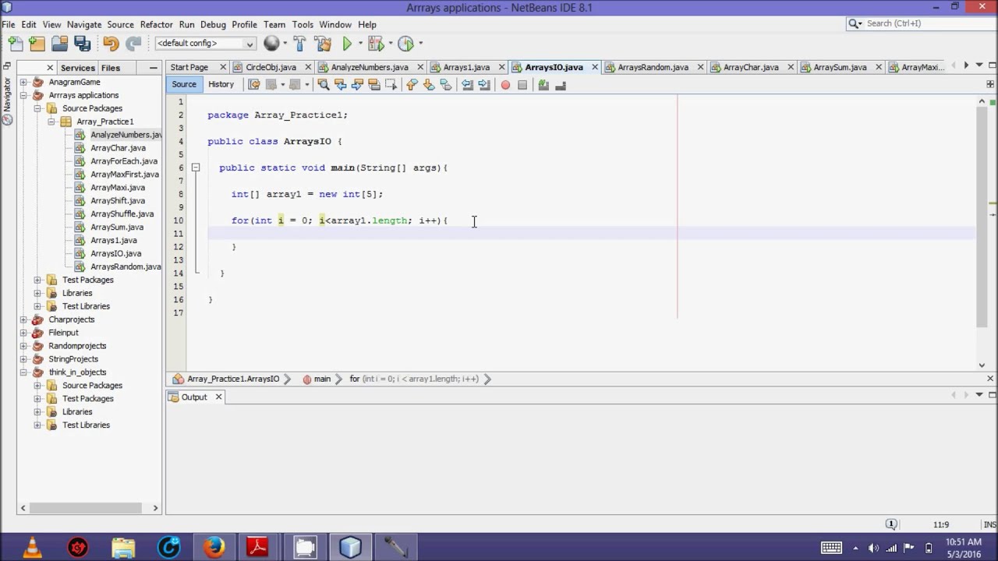Viewport: 998px width, 561px height.
Task: Open the Profile Project dropdown arrow
Action: [x=420, y=44]
